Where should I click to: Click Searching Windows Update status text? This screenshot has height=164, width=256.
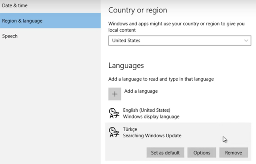click(152, 135)
